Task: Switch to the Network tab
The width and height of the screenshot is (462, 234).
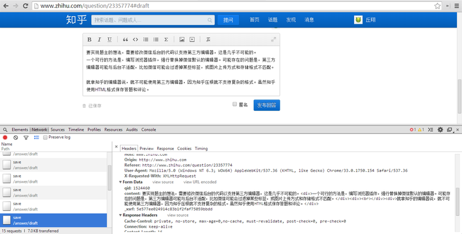Action: click(39, 130)
